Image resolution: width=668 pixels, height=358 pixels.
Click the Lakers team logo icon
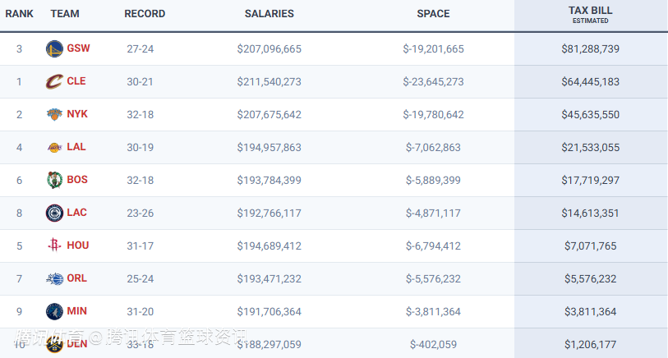[x=54, y=147]
